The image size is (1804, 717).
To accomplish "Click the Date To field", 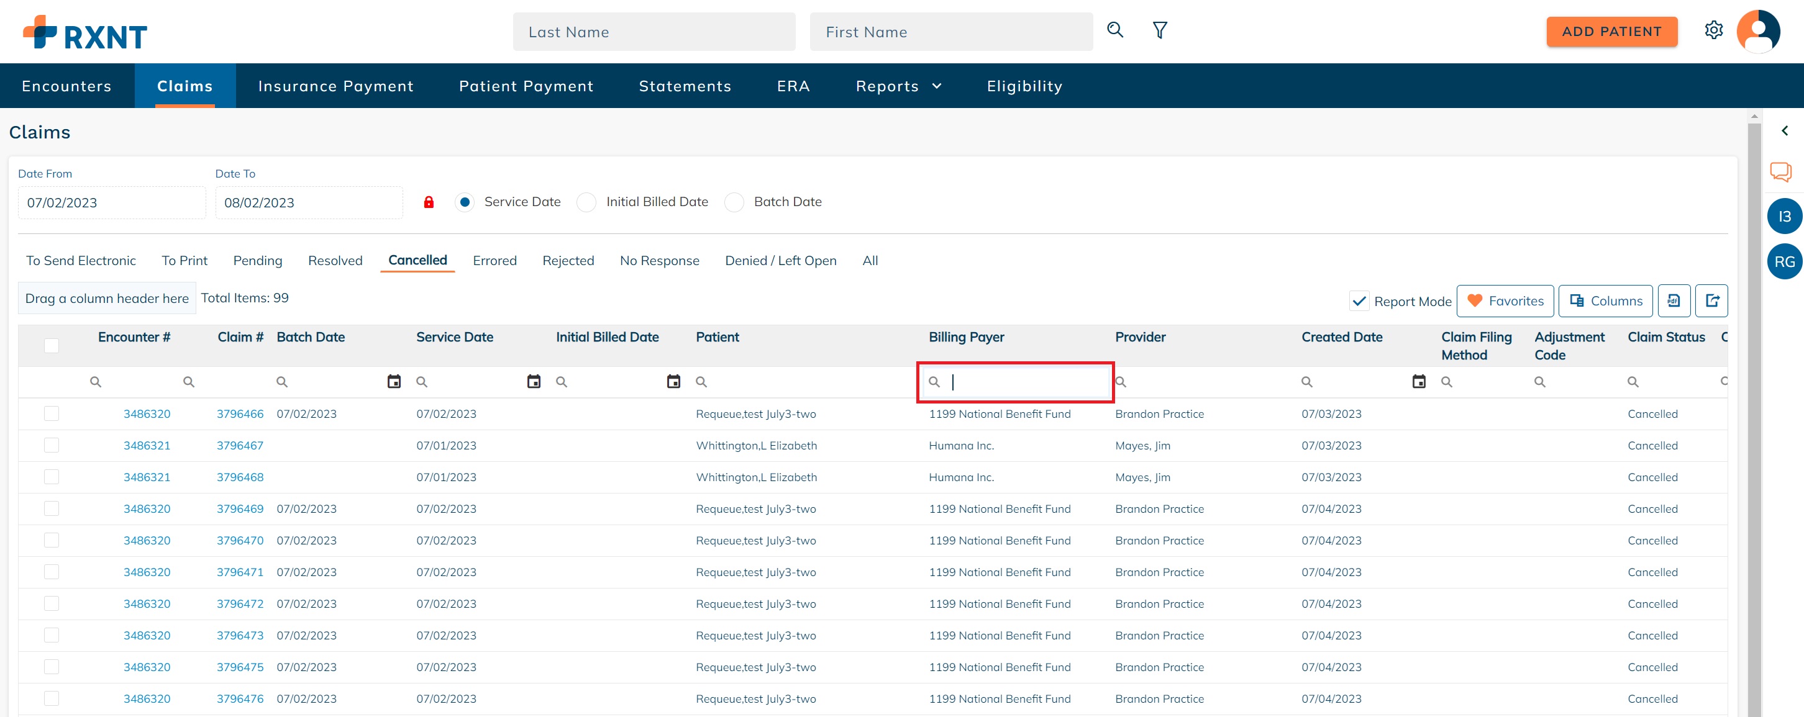I will (309, 203).
